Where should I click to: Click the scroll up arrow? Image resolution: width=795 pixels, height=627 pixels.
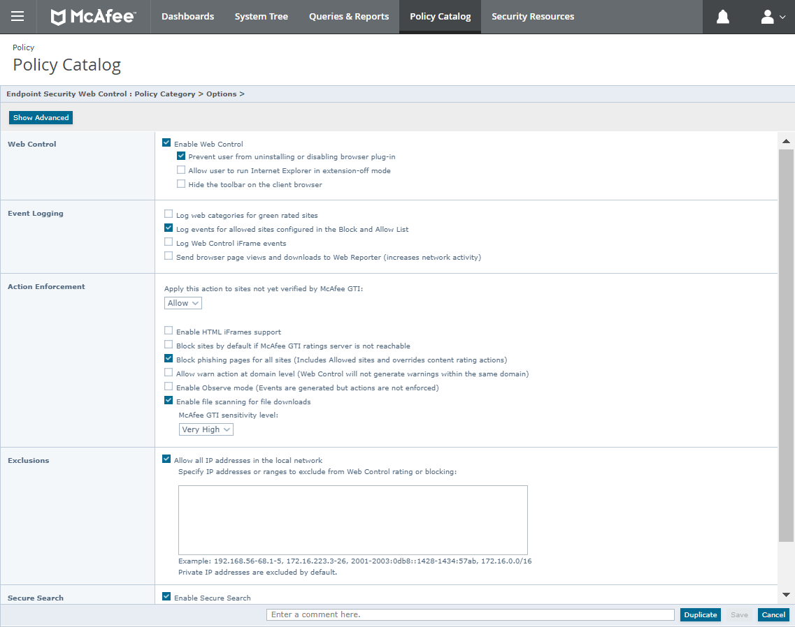tap(786, 141)
